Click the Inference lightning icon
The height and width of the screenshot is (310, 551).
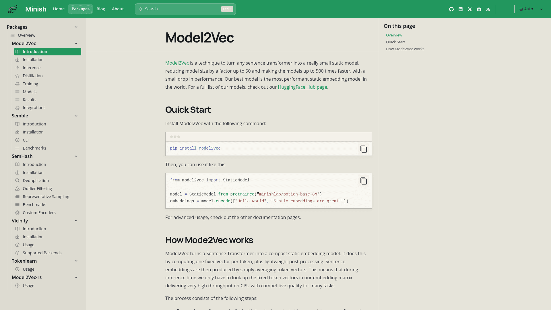click(x=18, y=68)
